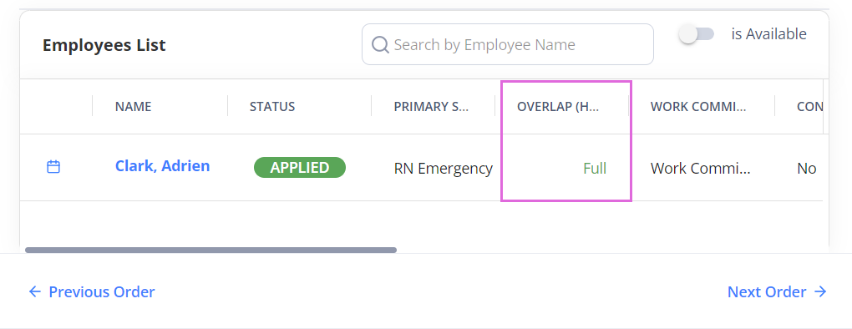Screen dimensions: 852x329
Task: Click the right arrow beside Next Order
Action: click(x=820, y=292)
